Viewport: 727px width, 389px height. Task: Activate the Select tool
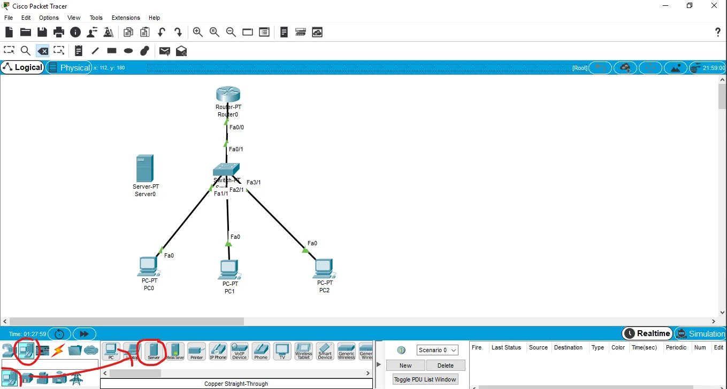[x=9, y=51]
